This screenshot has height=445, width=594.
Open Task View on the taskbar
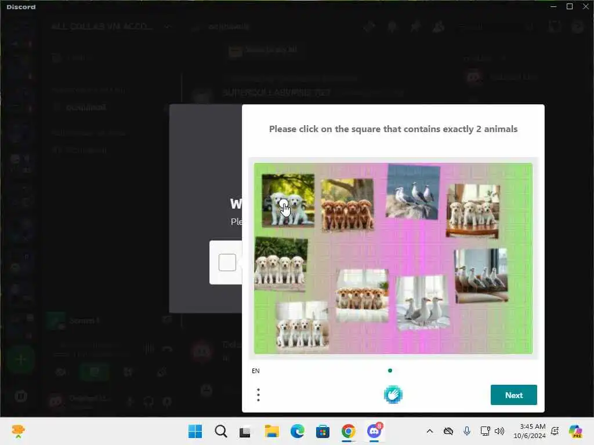click(245, 431)
